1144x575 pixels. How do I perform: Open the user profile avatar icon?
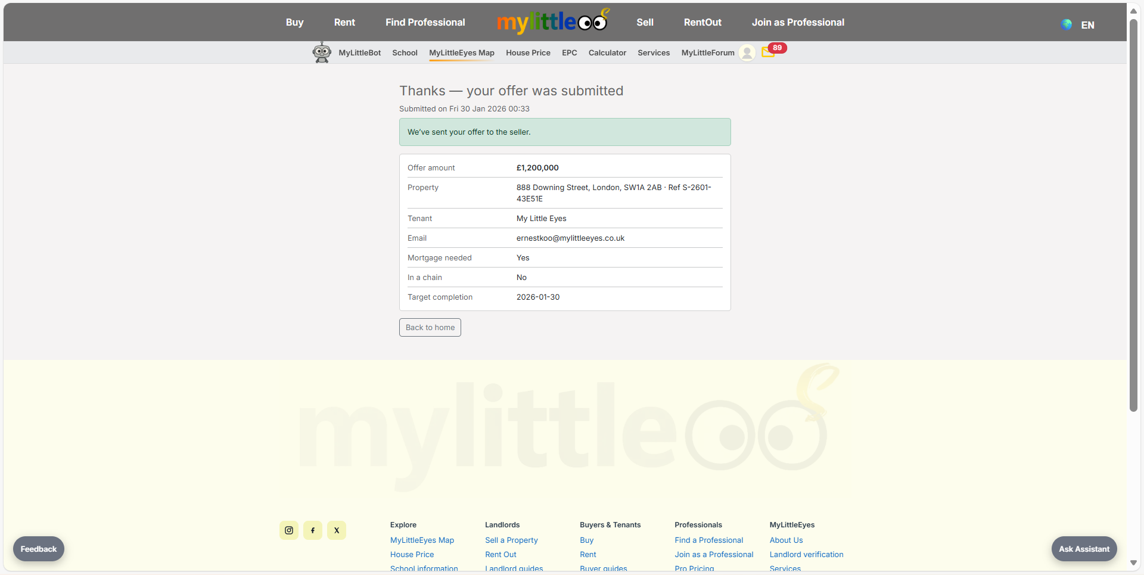pyautogui.click(x=747, y=52)
